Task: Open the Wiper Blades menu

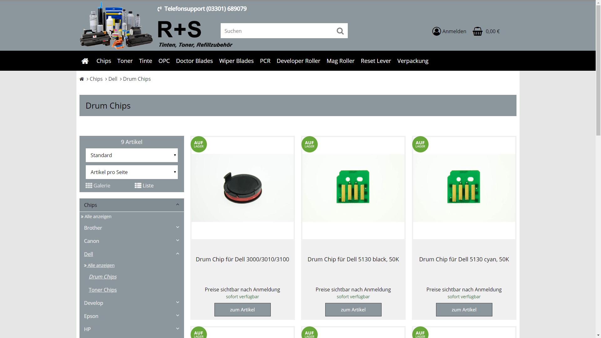Action: (236, 61)
